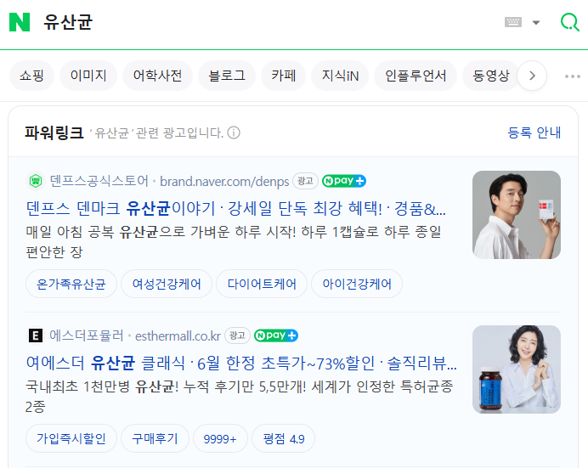The width and height of the screenshot is (588, 468).
Task: Open the 등록 안내 link
Action: click(x=534, y=133)
